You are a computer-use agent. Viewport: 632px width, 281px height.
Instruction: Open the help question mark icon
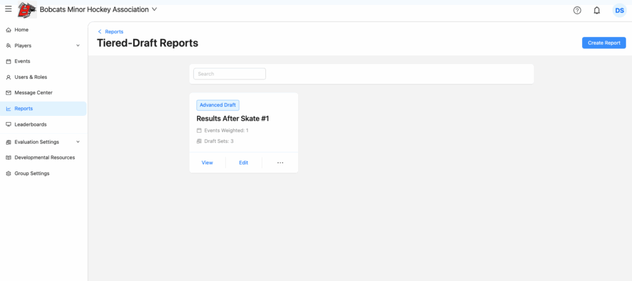(x=577, y=10)
